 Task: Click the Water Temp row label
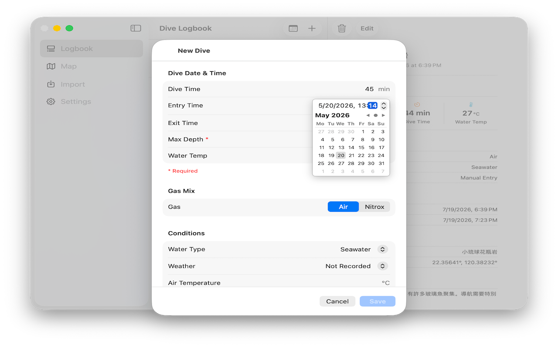click(x=187, y=156)
